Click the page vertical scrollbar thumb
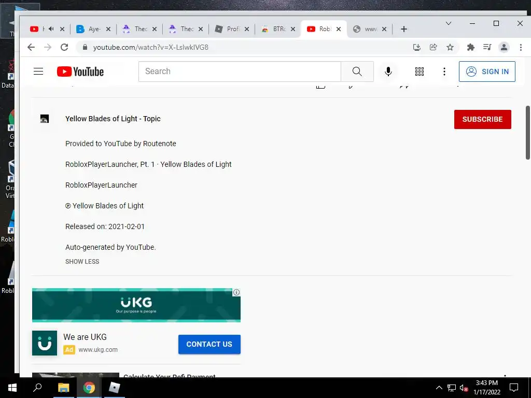Image resolution: width=531 pixels, height=398 pixels. pos(527,132)
